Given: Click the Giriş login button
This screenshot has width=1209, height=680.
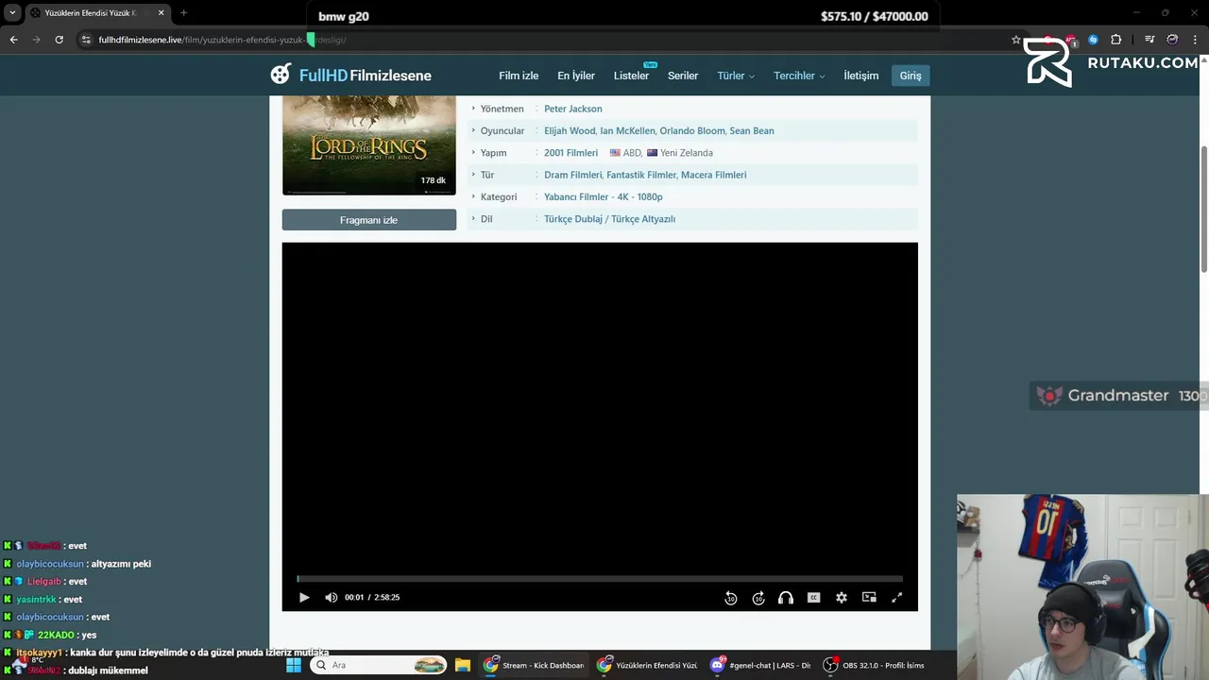Looking at the screenshot, I should [911, 76].
